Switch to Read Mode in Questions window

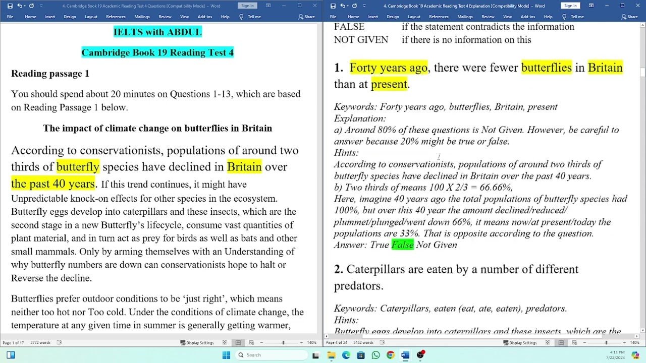pyautogui.click(x=225, y=343)
